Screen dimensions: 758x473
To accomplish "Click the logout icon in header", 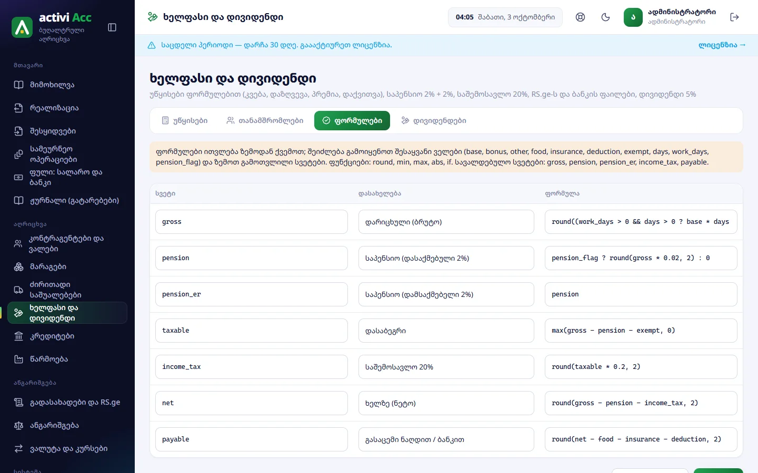I will click(x=735, y=17).
